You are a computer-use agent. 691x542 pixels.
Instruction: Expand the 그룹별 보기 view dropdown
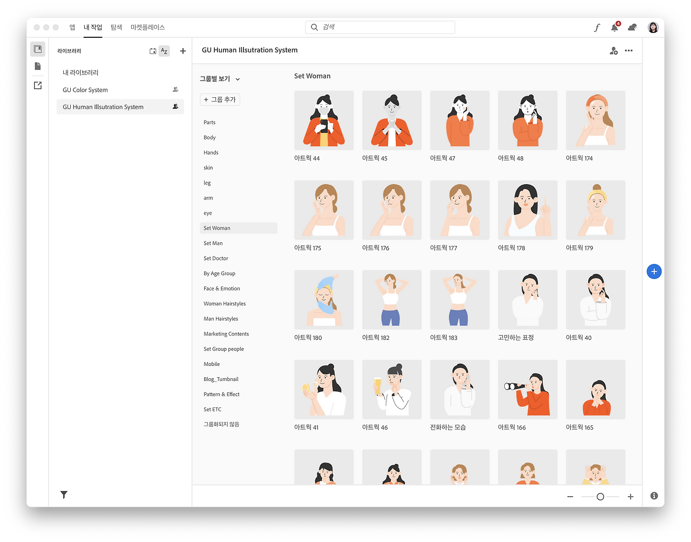220,79
